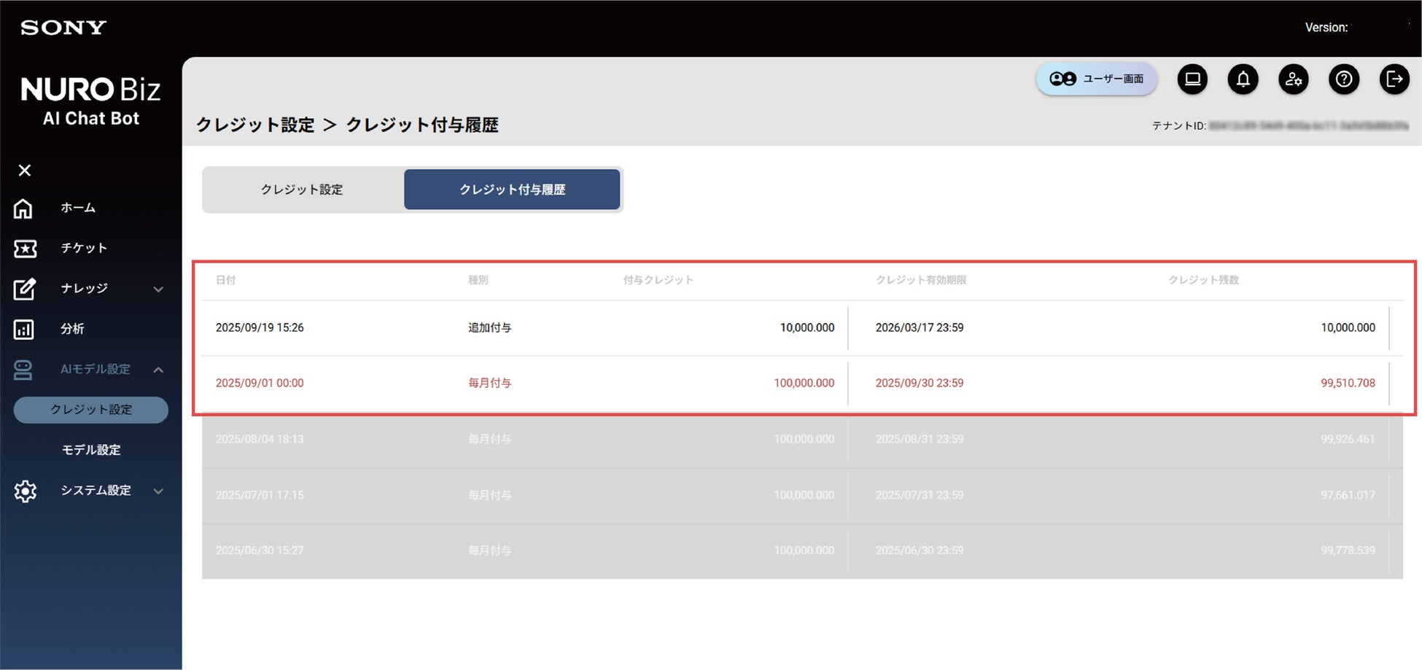Open モデル設定 in the sidebar
This screenshot has height=670, width=1422.
pos(91,450)
